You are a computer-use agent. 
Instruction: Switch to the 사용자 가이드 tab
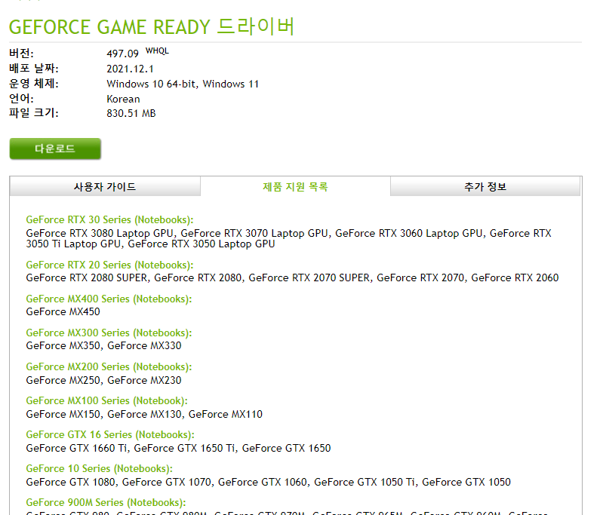[105, 187]
